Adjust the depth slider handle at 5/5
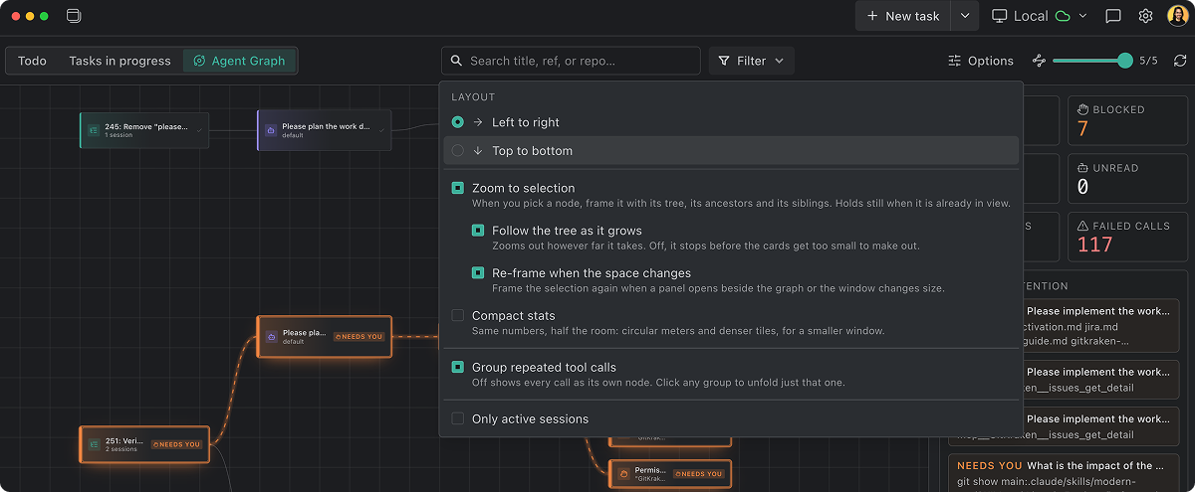Viewport: 1195px width, 492px height. (x=1125, y=61)
